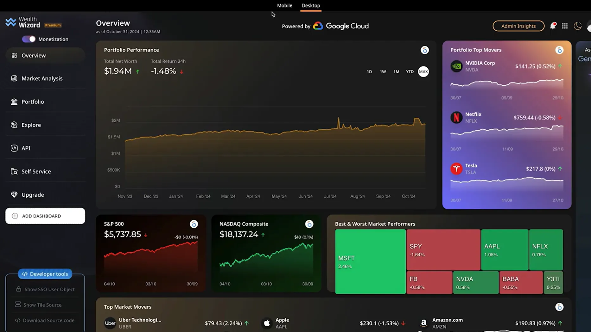This screenshot has width=591, height=332.
Task: Select the 1M time range
Action: click(x=396, y=72)
